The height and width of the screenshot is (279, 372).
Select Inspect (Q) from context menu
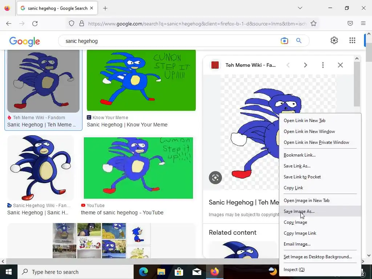(320, 270)
